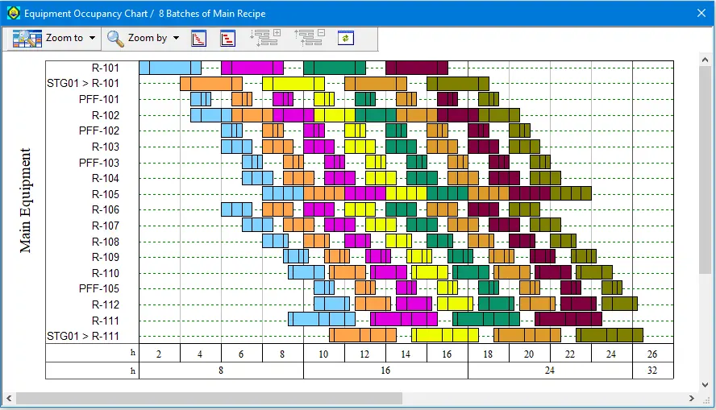Click the PFF-105 equipment label
Screen dimensions: 716x410
pos(99,288)
